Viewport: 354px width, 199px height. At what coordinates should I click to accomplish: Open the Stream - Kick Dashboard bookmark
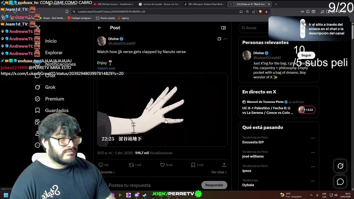[52, 18]
